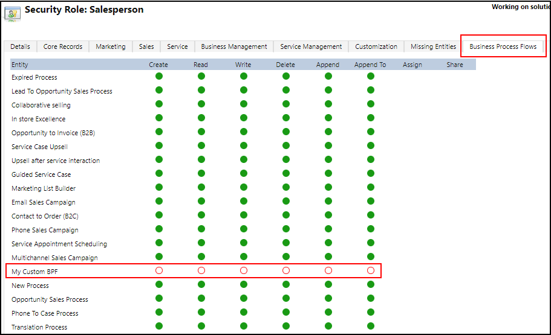Click Delete privilege circle for Collaborative selling
Viewport: 551px width, 335px height.
[286, 104]
